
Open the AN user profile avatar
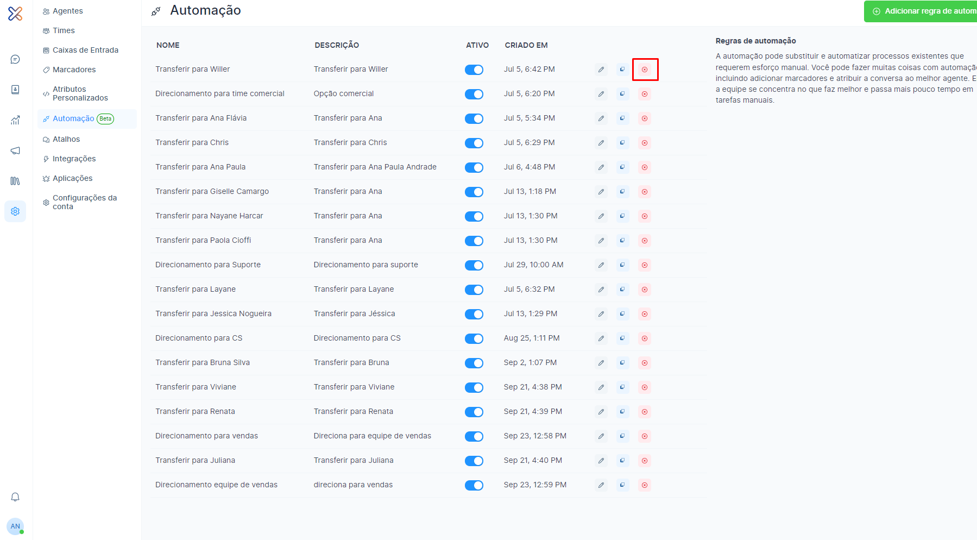(x=15, y=526)
